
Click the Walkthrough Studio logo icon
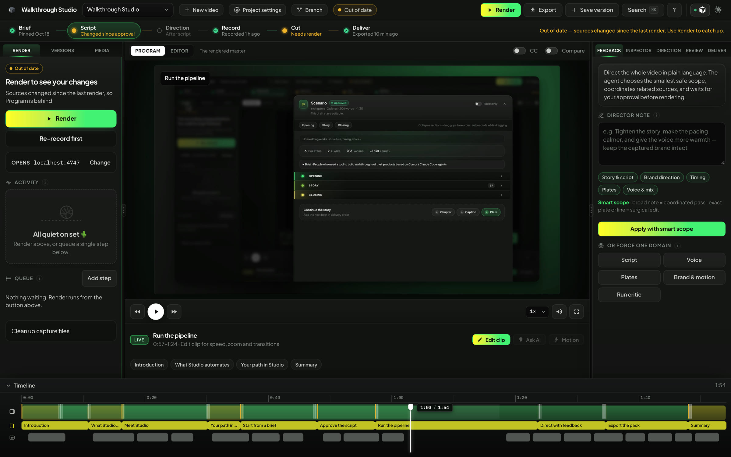click(x=12, y=10)
